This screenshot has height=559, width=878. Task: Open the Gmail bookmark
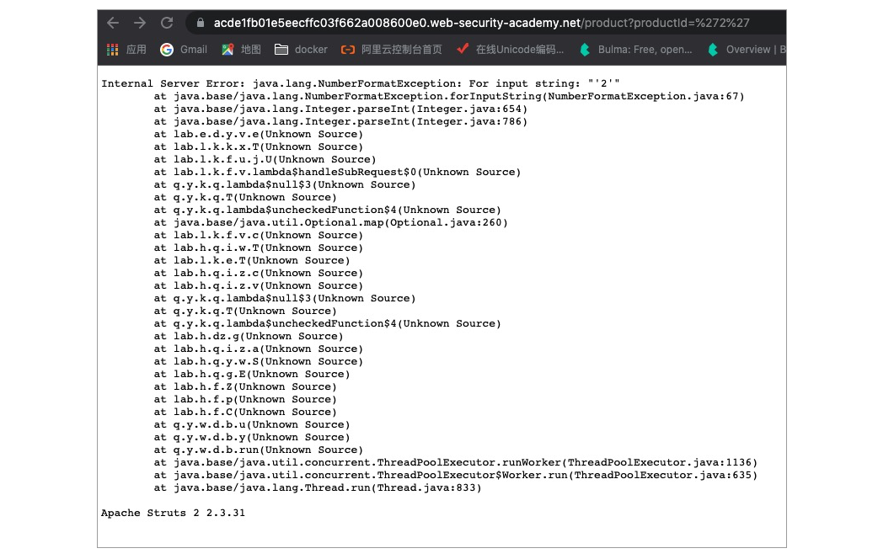(184, 50)
